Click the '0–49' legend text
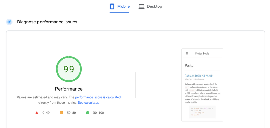Screen dimensions: 270x128 tap(46, 113)
